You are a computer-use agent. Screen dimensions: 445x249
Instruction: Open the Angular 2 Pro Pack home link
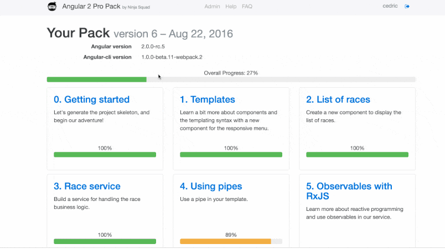(x=91, y=6)
